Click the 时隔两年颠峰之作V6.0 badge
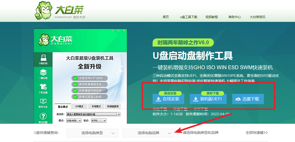The image size is (295, 142). (183, 42)
